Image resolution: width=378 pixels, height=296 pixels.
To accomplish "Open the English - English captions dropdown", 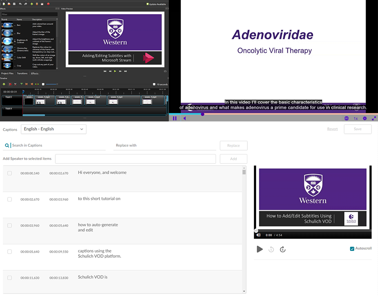I will coord(54,129).
